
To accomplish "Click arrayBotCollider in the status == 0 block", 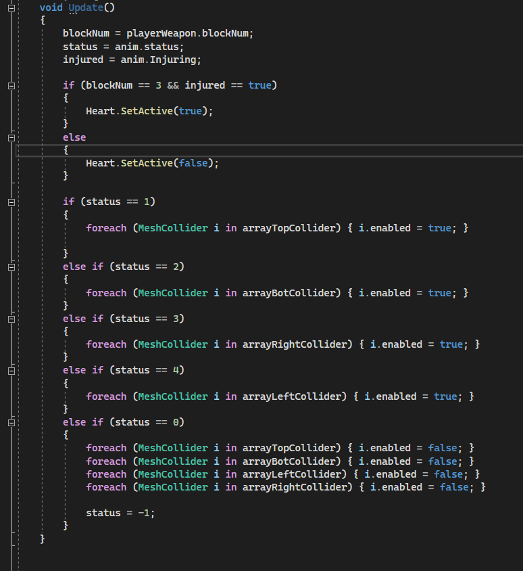I will [289, 461].
